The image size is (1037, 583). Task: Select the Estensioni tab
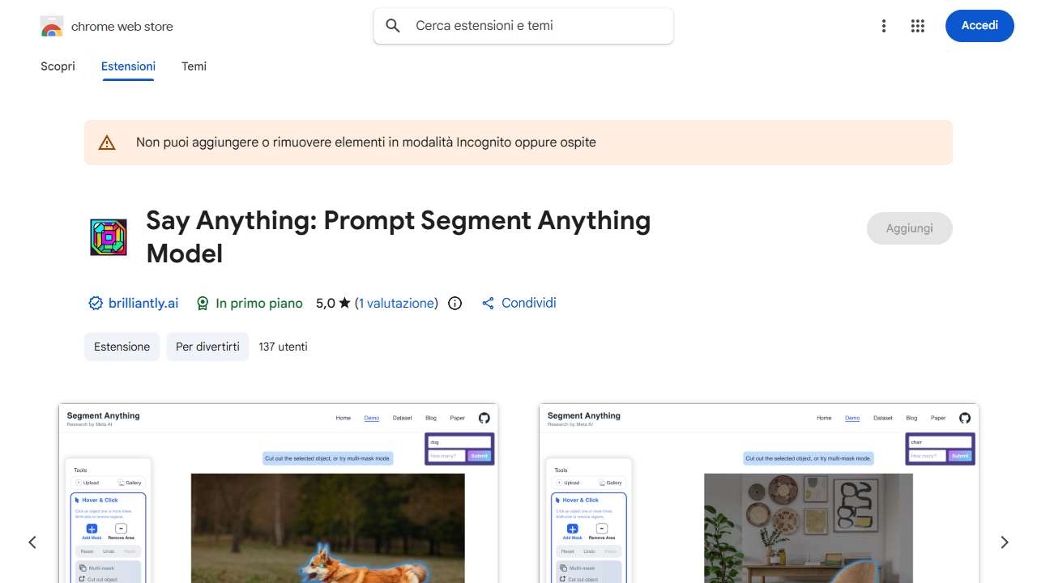[128, 66]
